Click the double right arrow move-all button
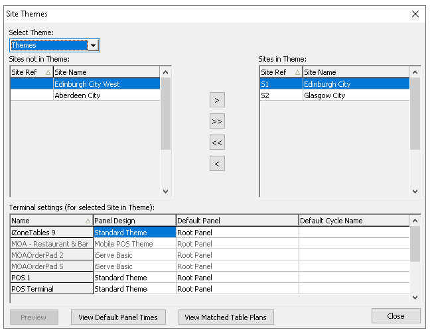Image resolution: width=430 pixels, height=332 pixels. (217, 122)
